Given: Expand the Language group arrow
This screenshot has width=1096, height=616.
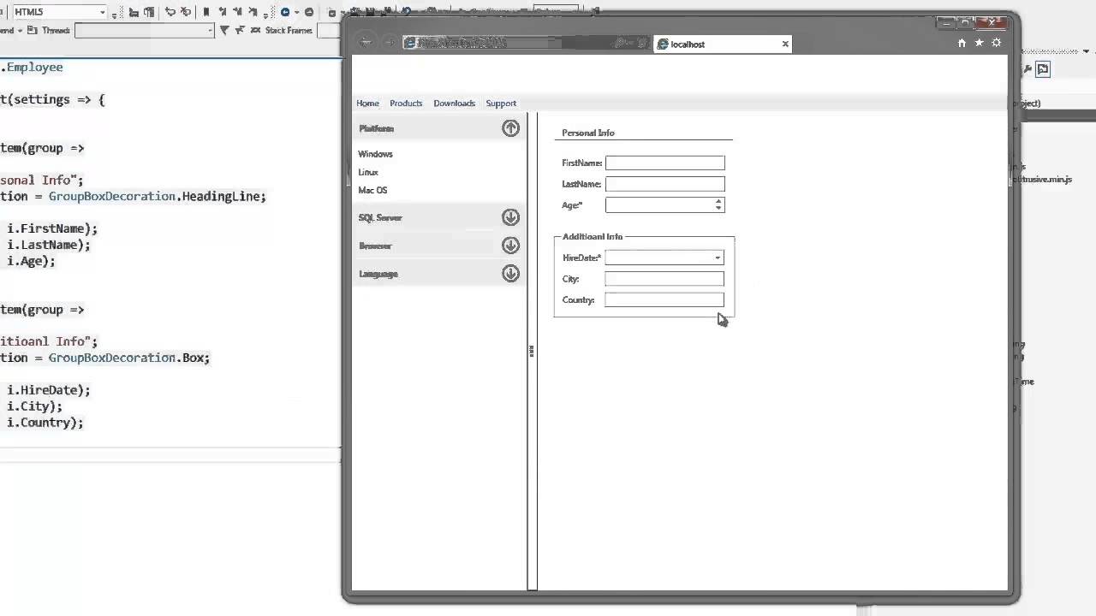Looking at the screenshot, I should pos(510,274).
